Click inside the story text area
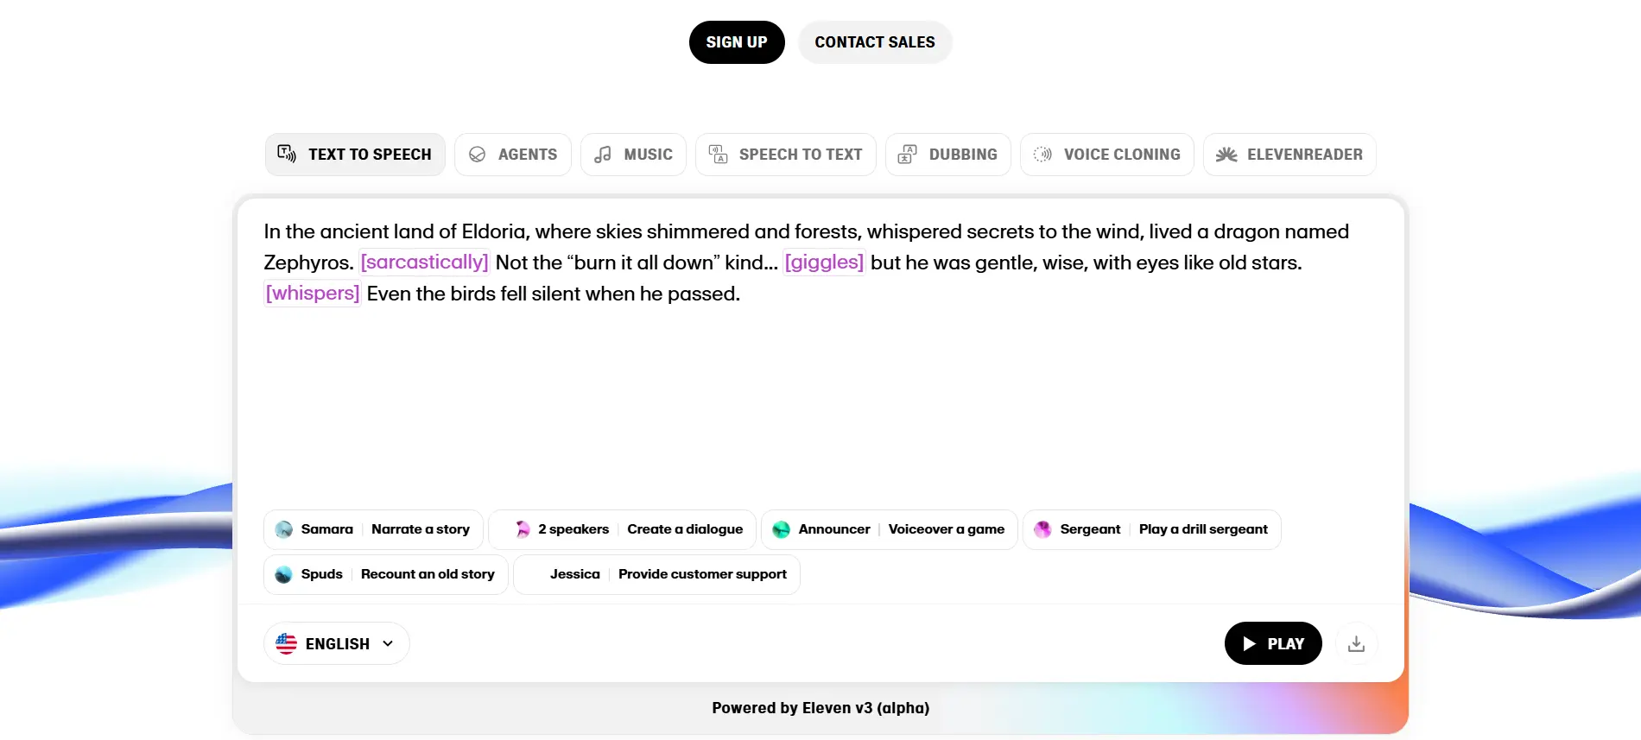 point(820,389)
